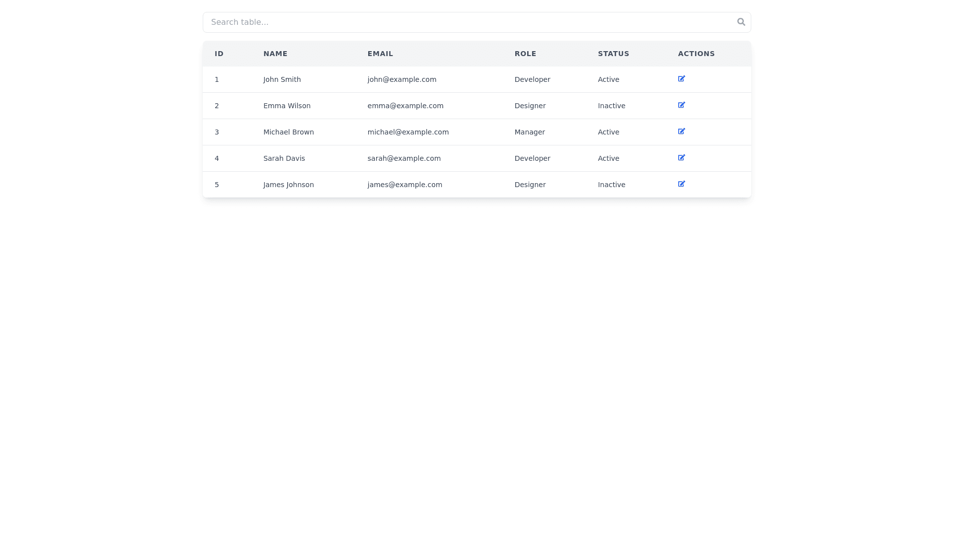Viewport: 954px width, 536px height.
Task: Select the Manager role cell
Action: (529, 132)
